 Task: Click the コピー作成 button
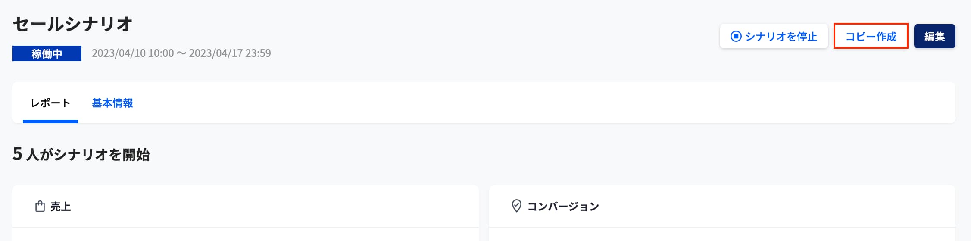click(871, 36)
